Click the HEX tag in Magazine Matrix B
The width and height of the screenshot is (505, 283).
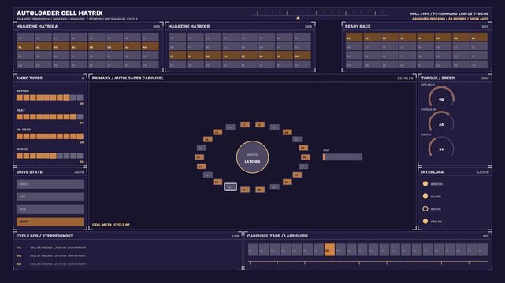point(308,27)
